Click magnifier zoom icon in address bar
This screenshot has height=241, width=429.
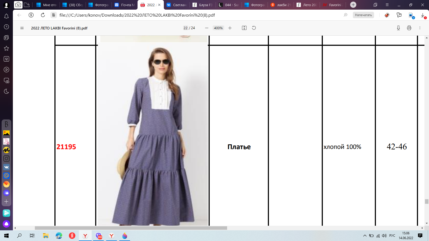pos(346,15)
